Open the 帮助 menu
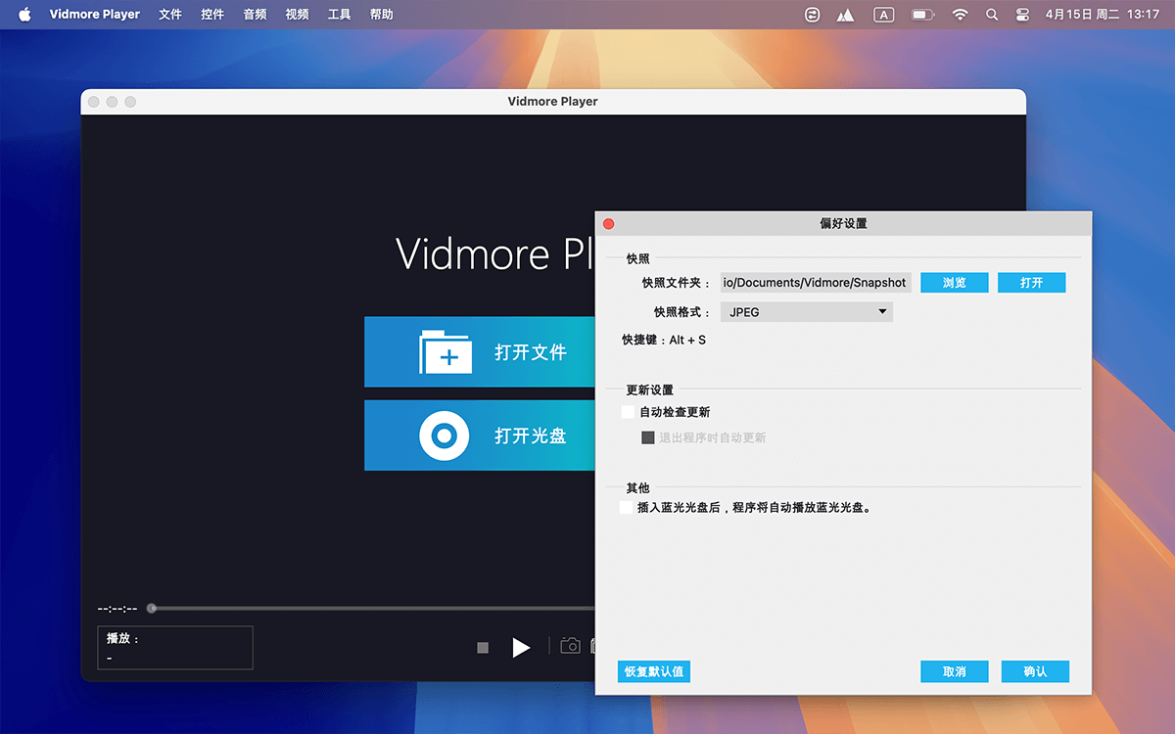Image resolution: width=1175 pixels, height=734 pixels. coord(382,15)
